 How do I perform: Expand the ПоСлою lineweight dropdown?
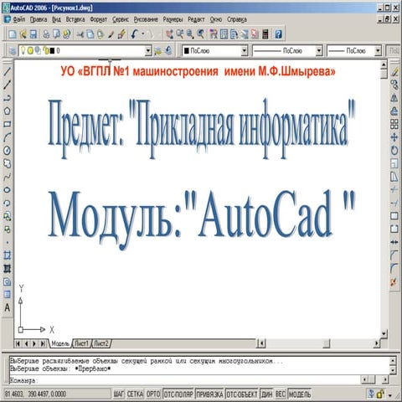coord(378,51)
